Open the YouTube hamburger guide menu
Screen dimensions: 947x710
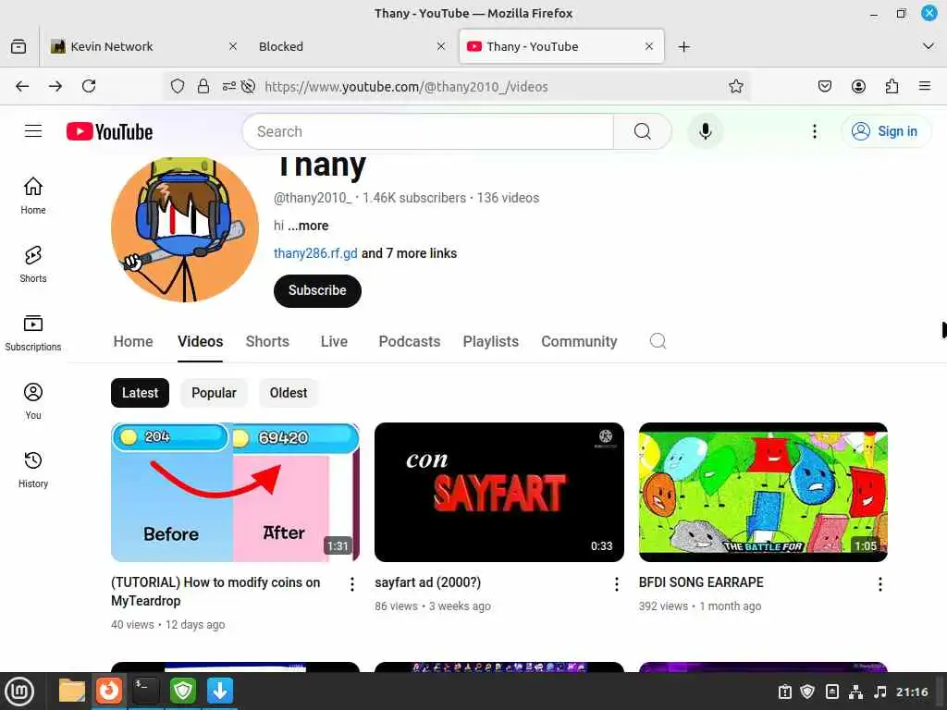tap(33, 131)
